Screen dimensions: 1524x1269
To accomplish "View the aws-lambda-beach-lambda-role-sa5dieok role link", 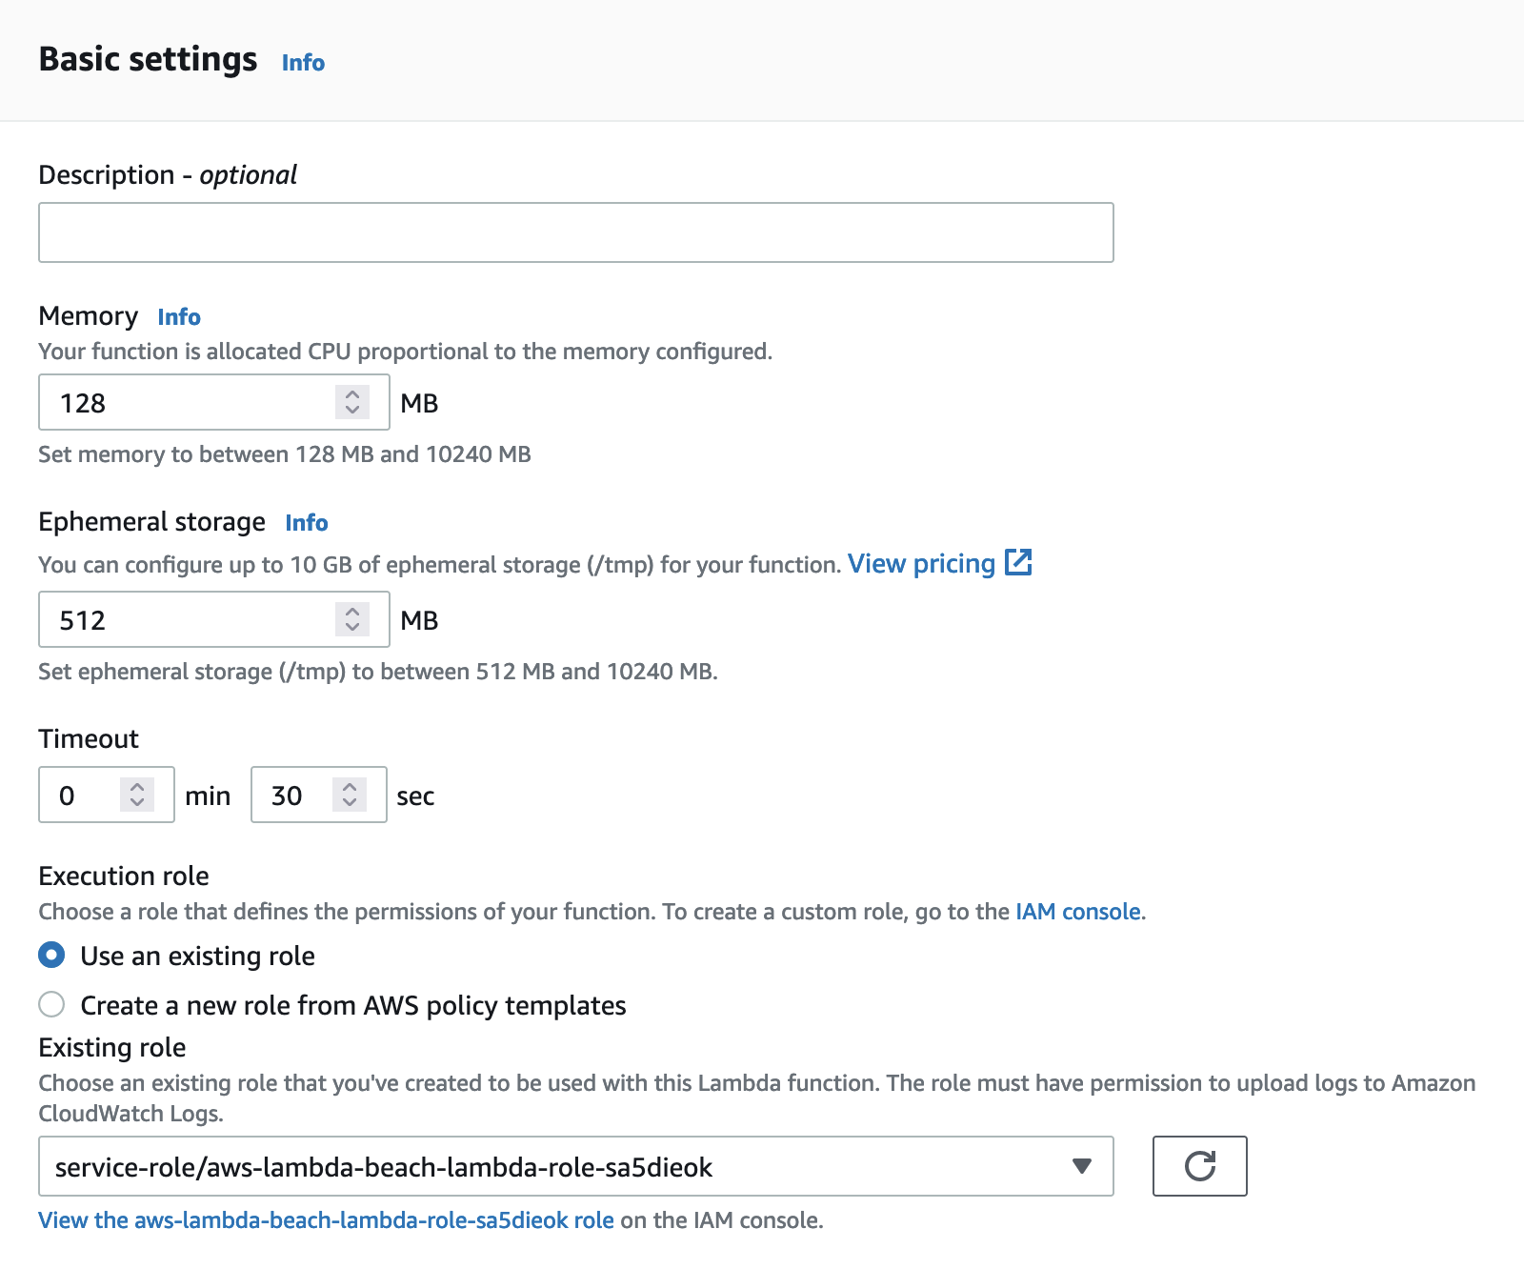I will [326, 1220].
